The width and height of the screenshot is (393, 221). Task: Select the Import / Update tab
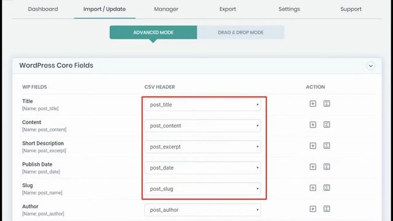coord(104,9)
